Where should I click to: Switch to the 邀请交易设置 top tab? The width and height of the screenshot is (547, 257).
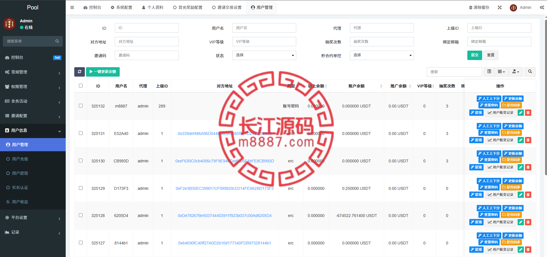(x=227, y=7)
